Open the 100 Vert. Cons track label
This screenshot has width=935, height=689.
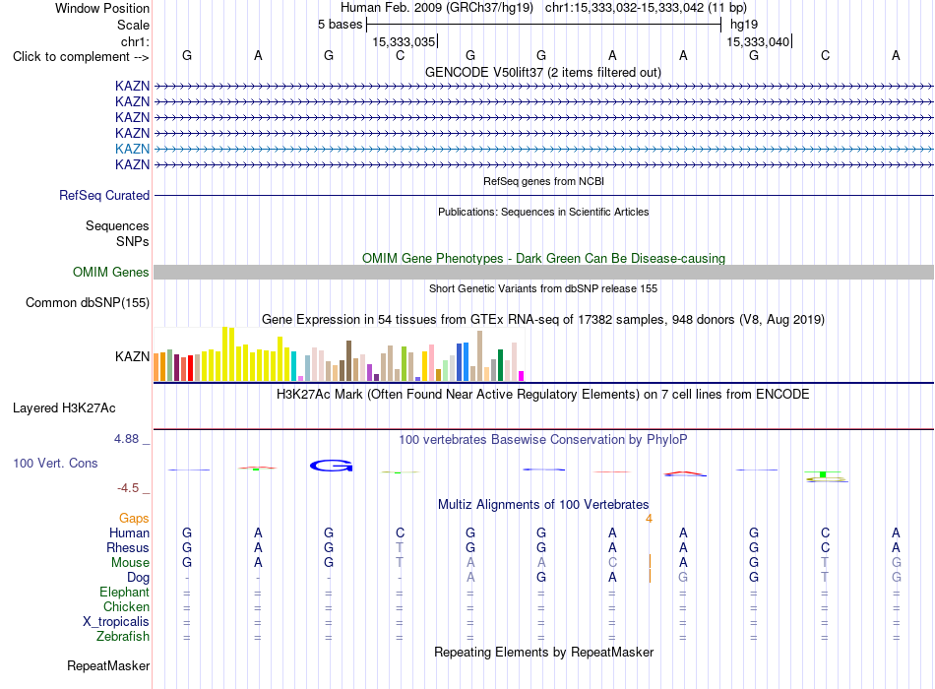click(55, 463)
